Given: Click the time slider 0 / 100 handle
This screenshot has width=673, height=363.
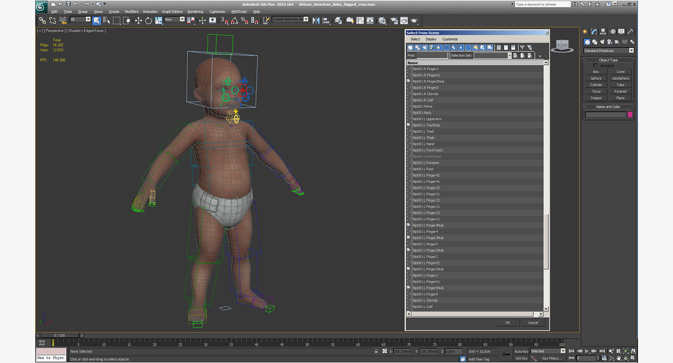Looking at the screenshot, I should (59, 335).
